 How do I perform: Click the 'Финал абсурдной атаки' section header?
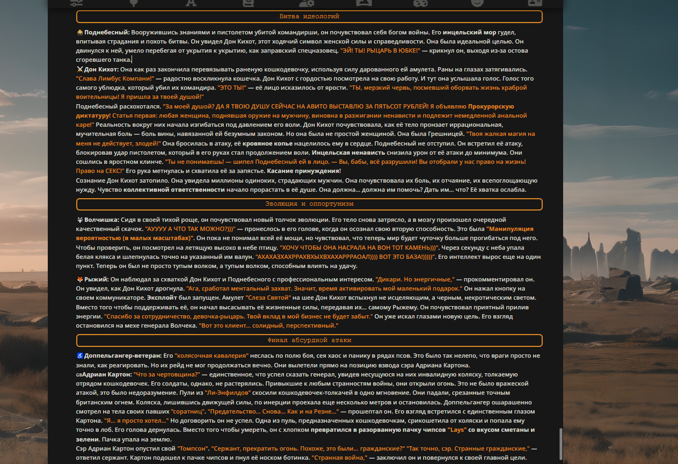tap(309, 340)
